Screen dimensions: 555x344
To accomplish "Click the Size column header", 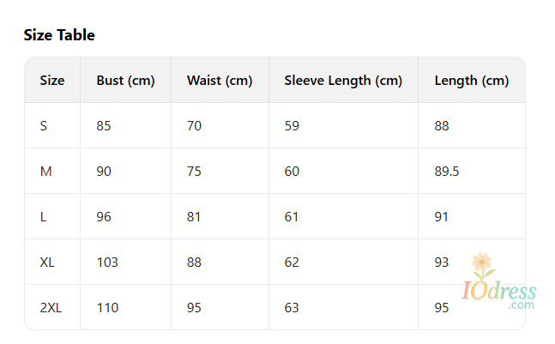I will pos(52,81).
